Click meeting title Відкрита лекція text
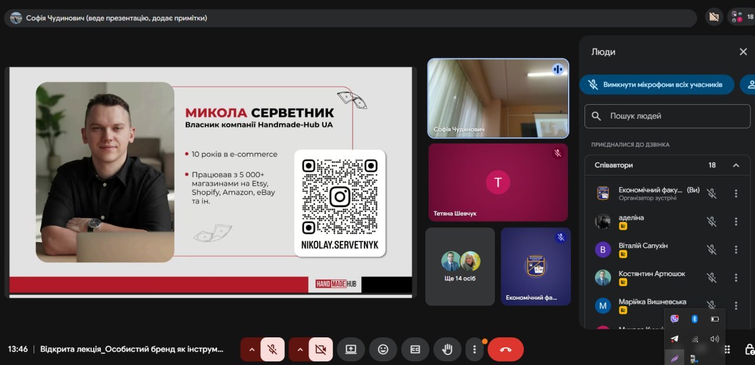This screenshot has width=755, height=365. coord(132,349)
